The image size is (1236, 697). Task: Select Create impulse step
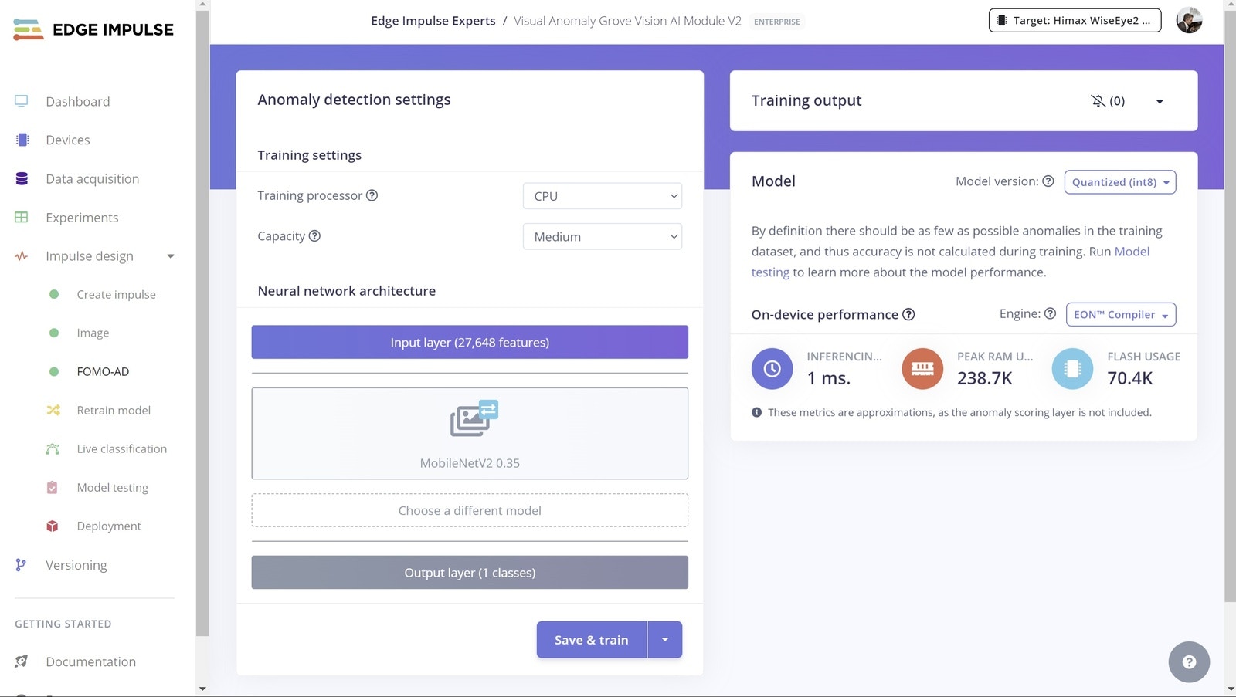[x=116, y=294]
